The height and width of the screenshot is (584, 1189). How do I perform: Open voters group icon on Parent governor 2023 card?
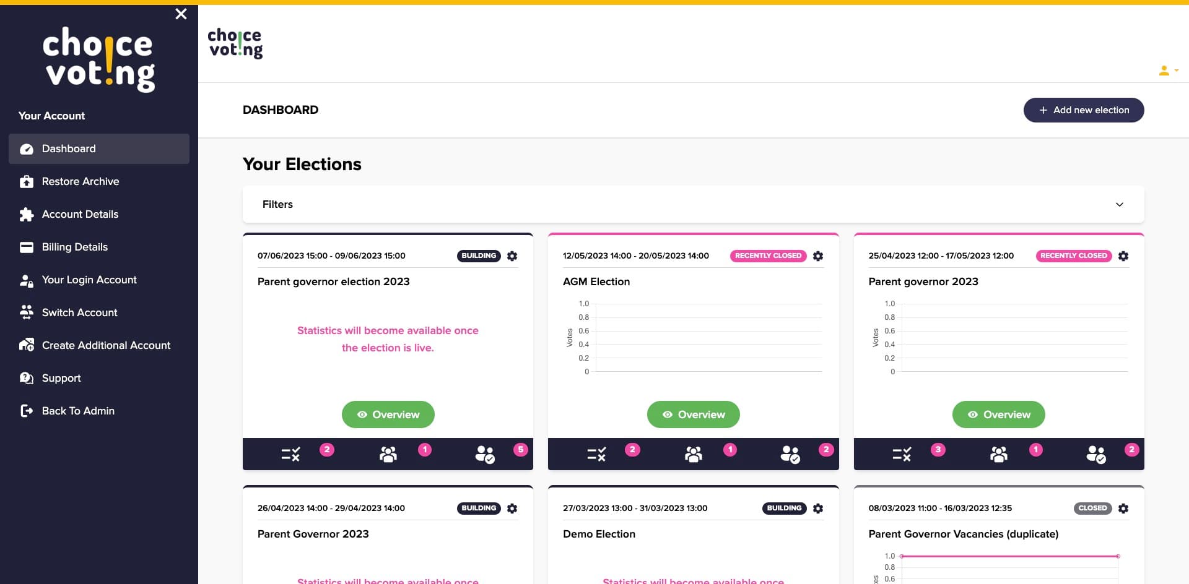point(999,455)
